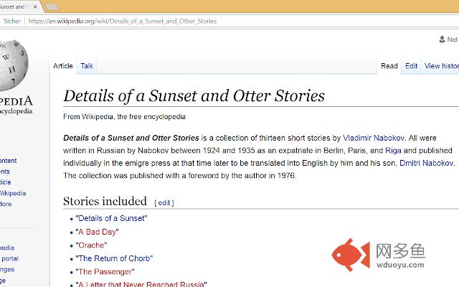459x287 pixels.
Task: Click the sidebar link ending in 'nges'
Action: point(7,270)
